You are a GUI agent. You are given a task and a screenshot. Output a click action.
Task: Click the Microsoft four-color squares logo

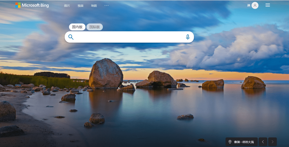tap(18, 5)
